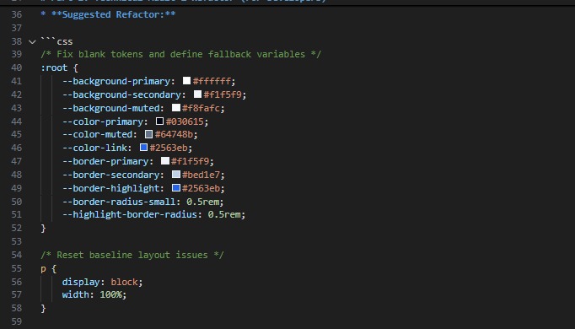Image resolution: width=575 pixels, height=329 pixels.
Task: Click '--background-muted' property name
Action: point(111,108)
